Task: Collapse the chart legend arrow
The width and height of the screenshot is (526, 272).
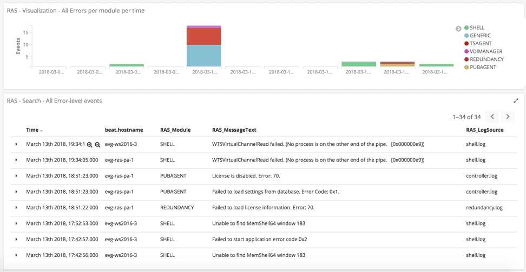Action: (458, 29)
